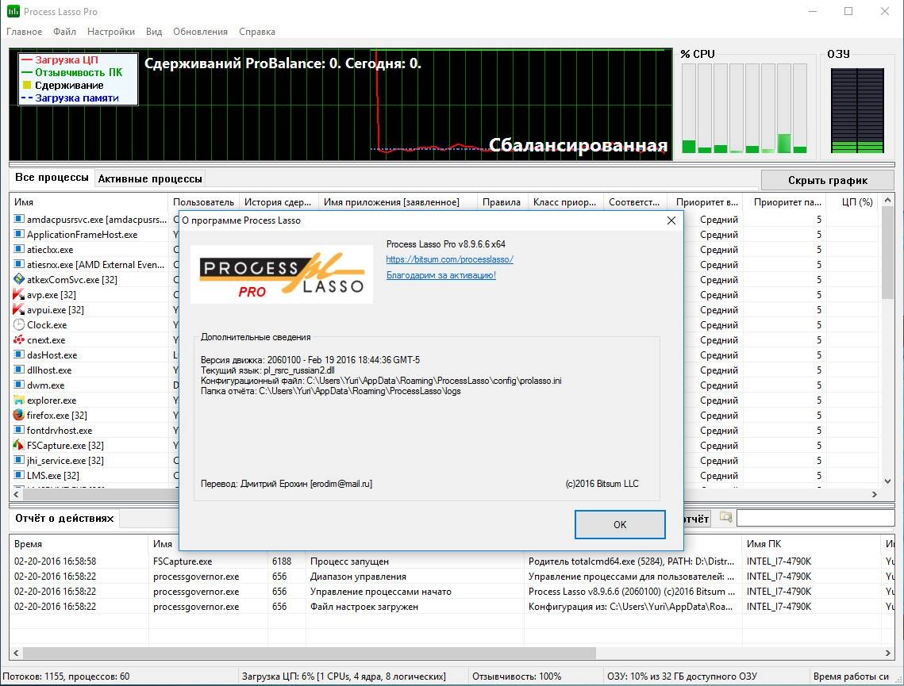This screenshot has width=904, height=686.
Task: Sort by the Имя column header
Action: pyautogui.click(x=89, y=202)
